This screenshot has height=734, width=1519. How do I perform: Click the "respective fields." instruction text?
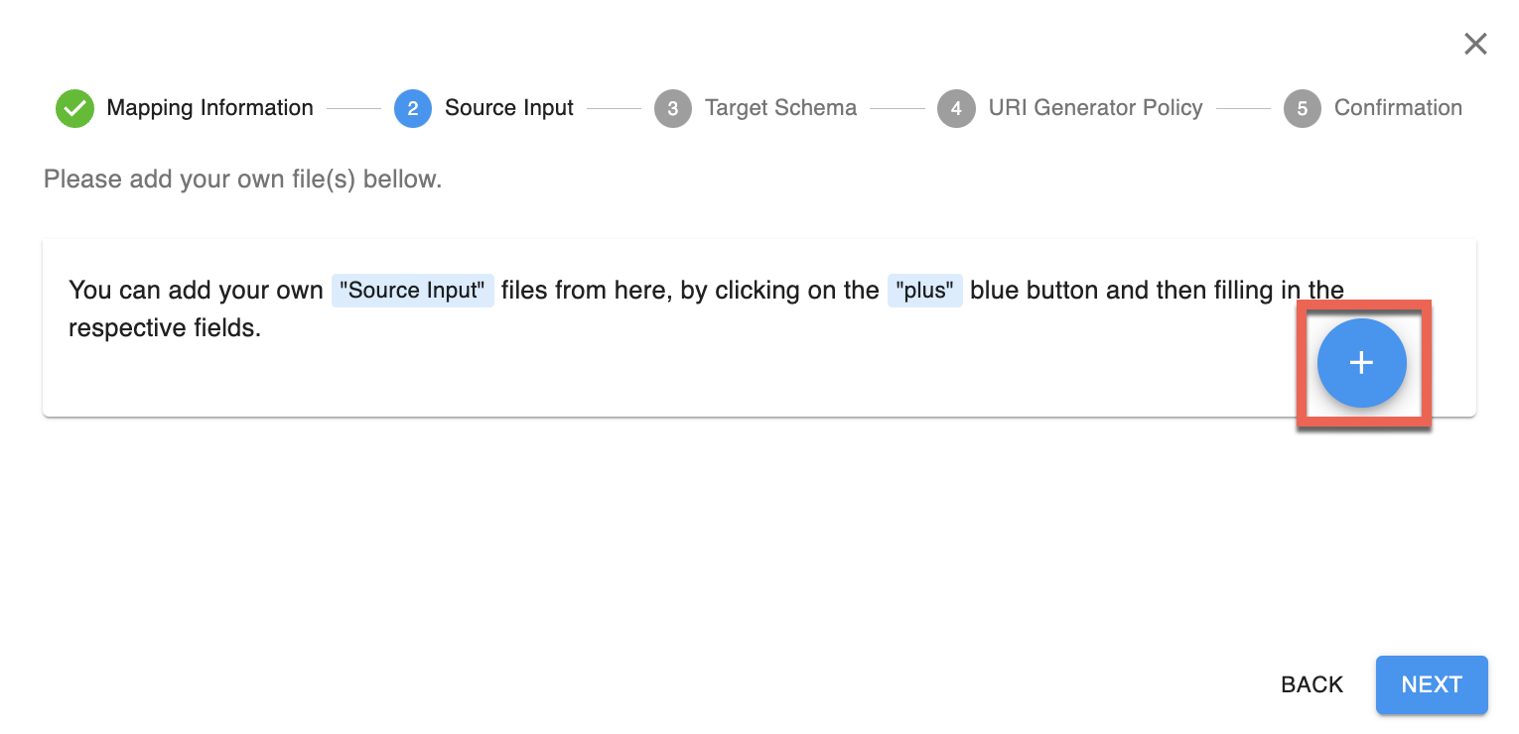(x=165, y=328)
